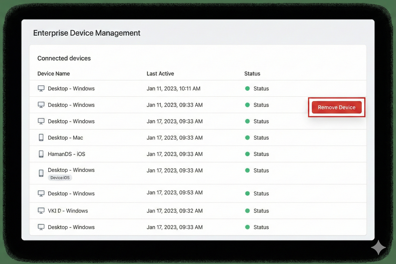Click the monitor icon for first Desktop - Windows

click(x=41, y=88)
